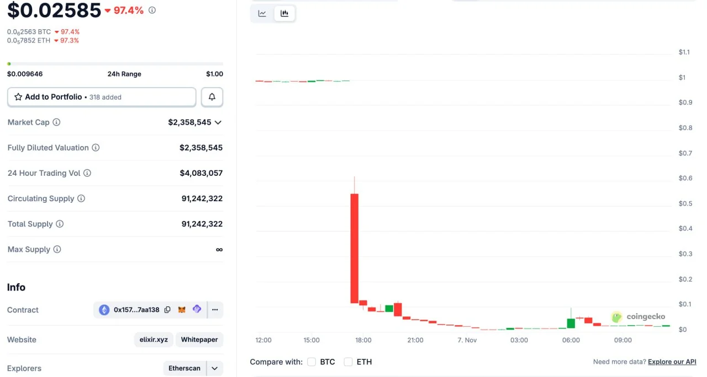707x377 pixels.
Task: Click the info icon next to Fully Diluted Valuation
Action: pyautogui.click(x=96, y=148)
